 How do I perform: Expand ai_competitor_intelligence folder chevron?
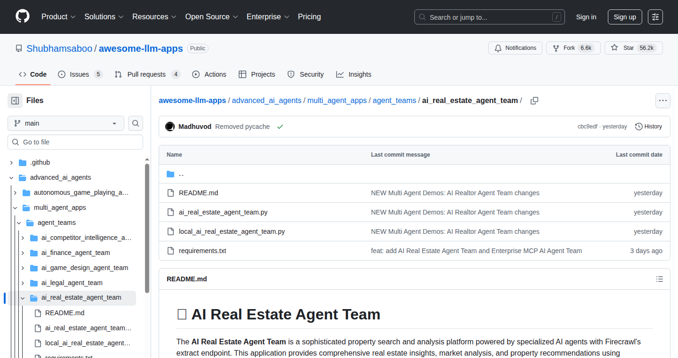tap(23, 238)
